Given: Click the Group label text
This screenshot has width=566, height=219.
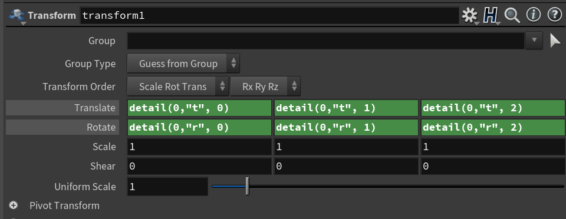Looking at the screenshot, I should 102,41.
